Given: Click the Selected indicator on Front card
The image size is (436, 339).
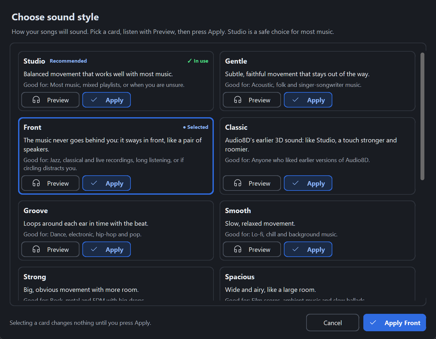Looking at the screenshot, I should [x=196, y=127].
